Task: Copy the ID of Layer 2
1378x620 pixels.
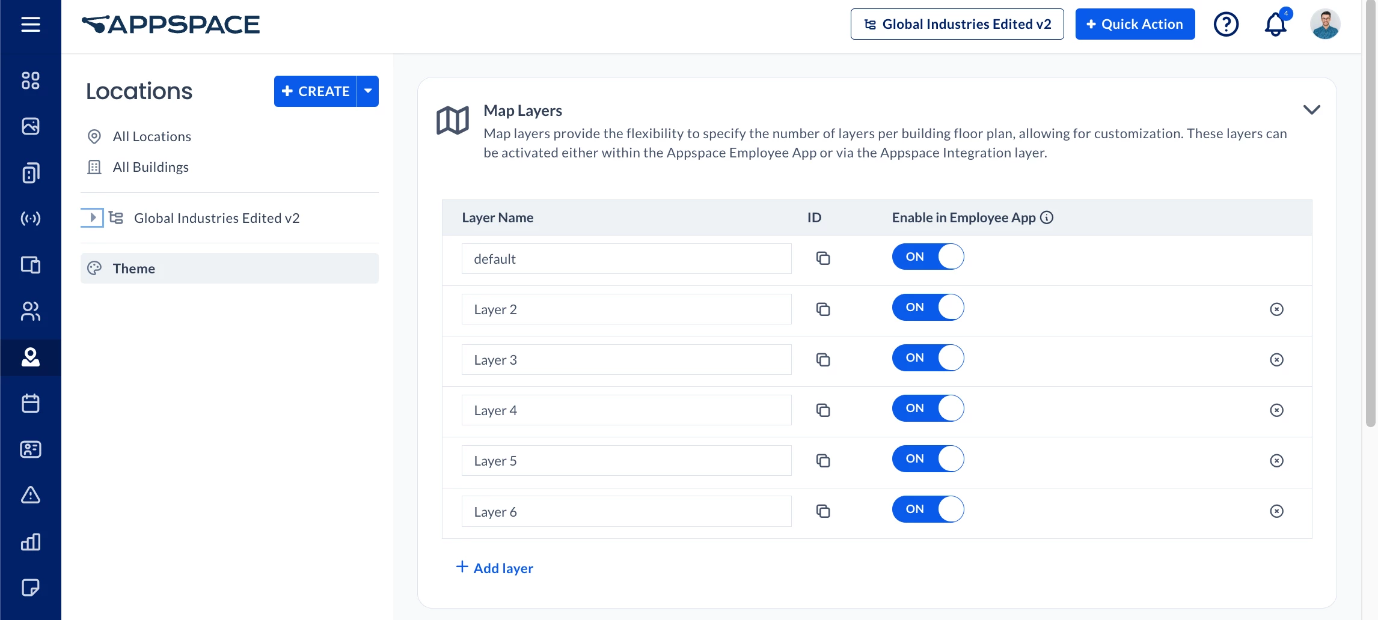Action: coord(823,309)
